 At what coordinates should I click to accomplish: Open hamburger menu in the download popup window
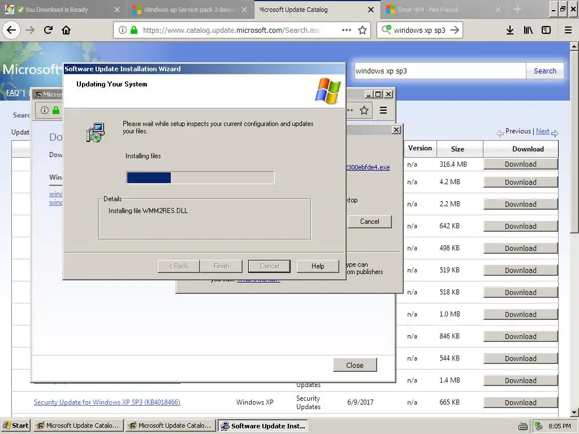383,110
